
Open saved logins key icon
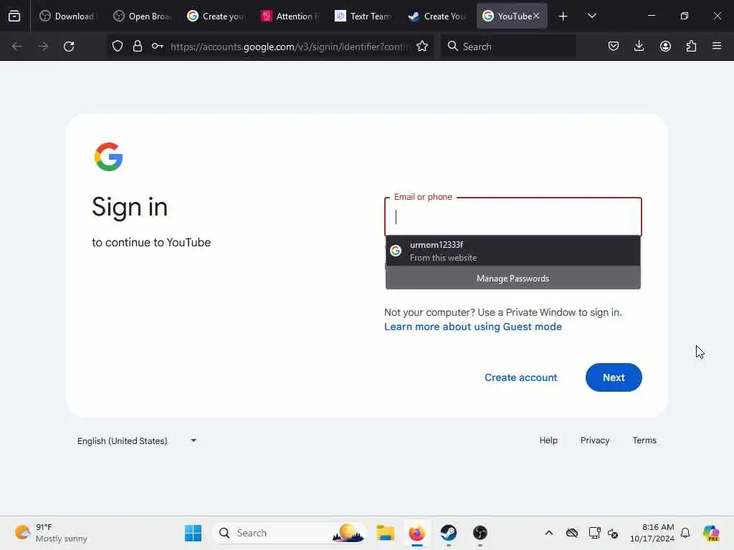(x=157, y=46)
